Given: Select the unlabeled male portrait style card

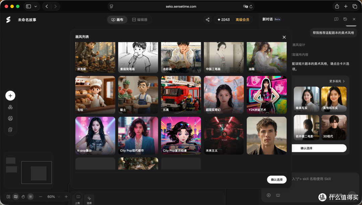Looking at the screenshot, I should 266,136.
